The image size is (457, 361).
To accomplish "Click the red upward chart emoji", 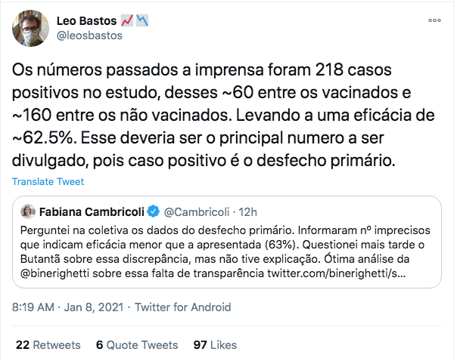I will pyautogui.click(x=127, y=20).
